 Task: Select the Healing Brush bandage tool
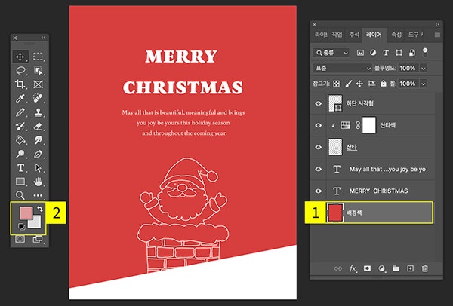(39, 98)
